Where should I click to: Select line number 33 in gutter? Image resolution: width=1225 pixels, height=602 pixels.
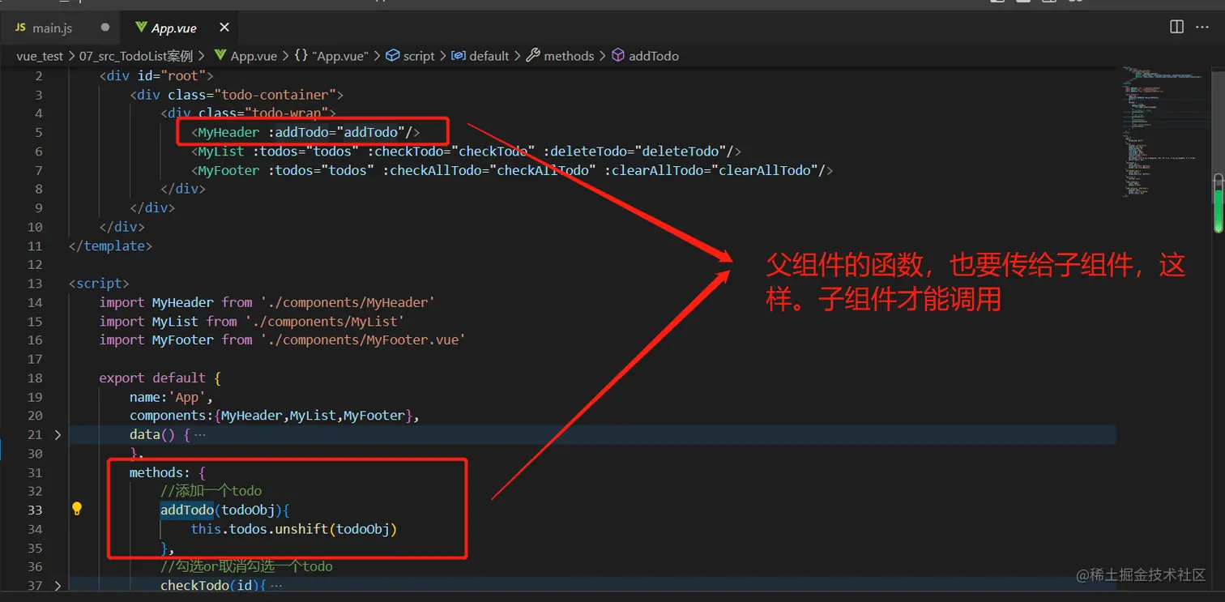click(35, 510)
